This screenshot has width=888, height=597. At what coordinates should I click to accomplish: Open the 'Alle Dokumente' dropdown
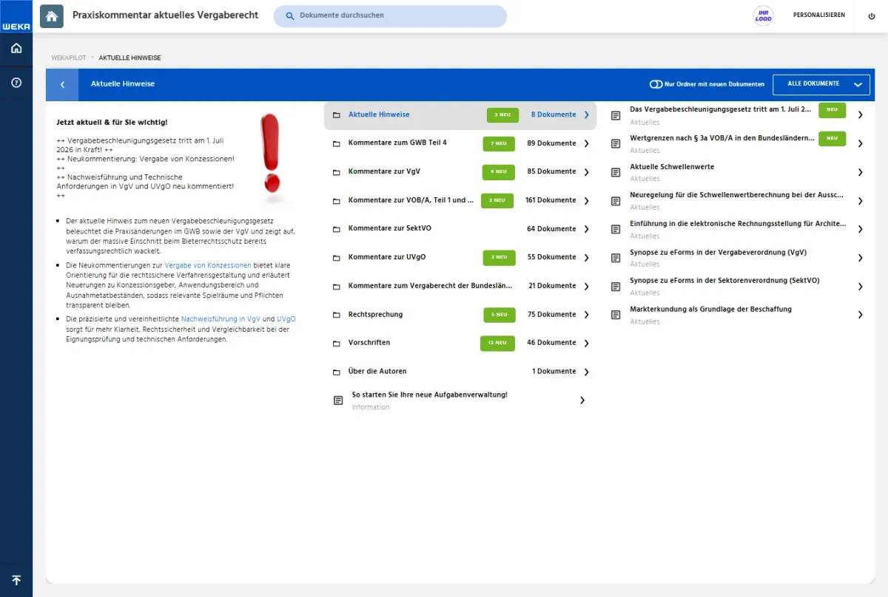pyautogui.click(x=821, y=84)
